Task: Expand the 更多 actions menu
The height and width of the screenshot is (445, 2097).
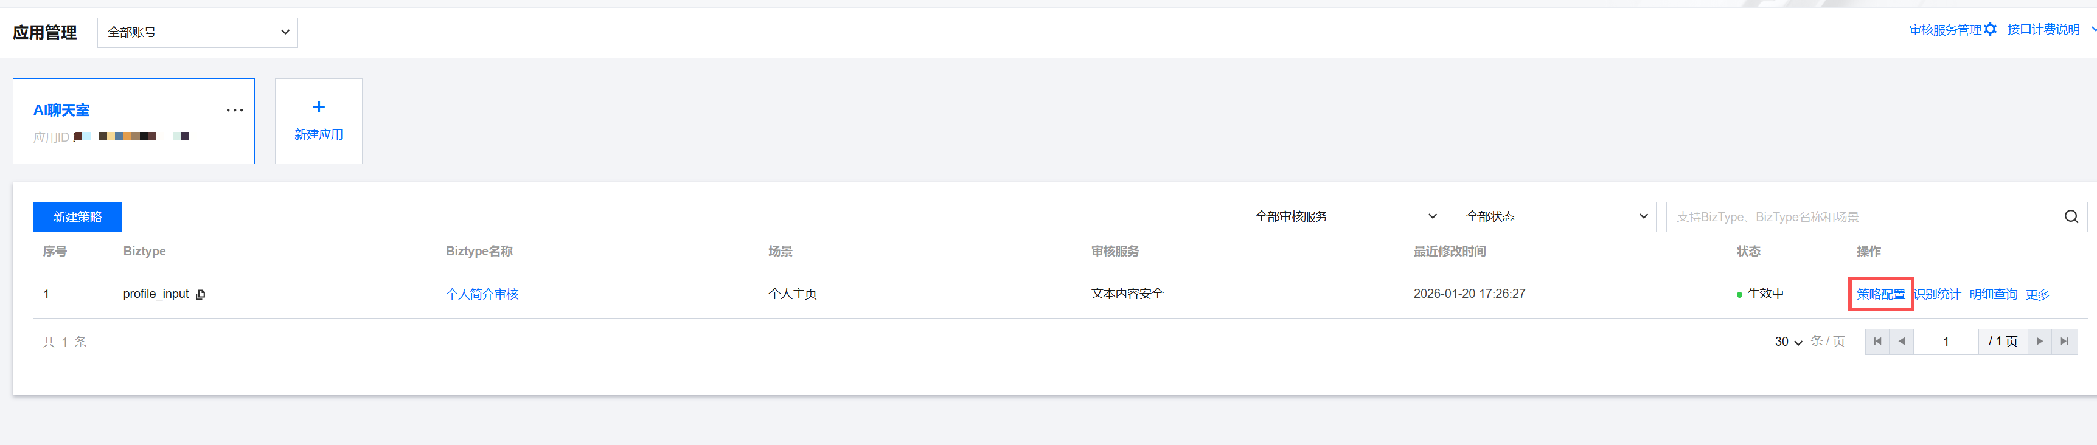Action: (2037, 294)
